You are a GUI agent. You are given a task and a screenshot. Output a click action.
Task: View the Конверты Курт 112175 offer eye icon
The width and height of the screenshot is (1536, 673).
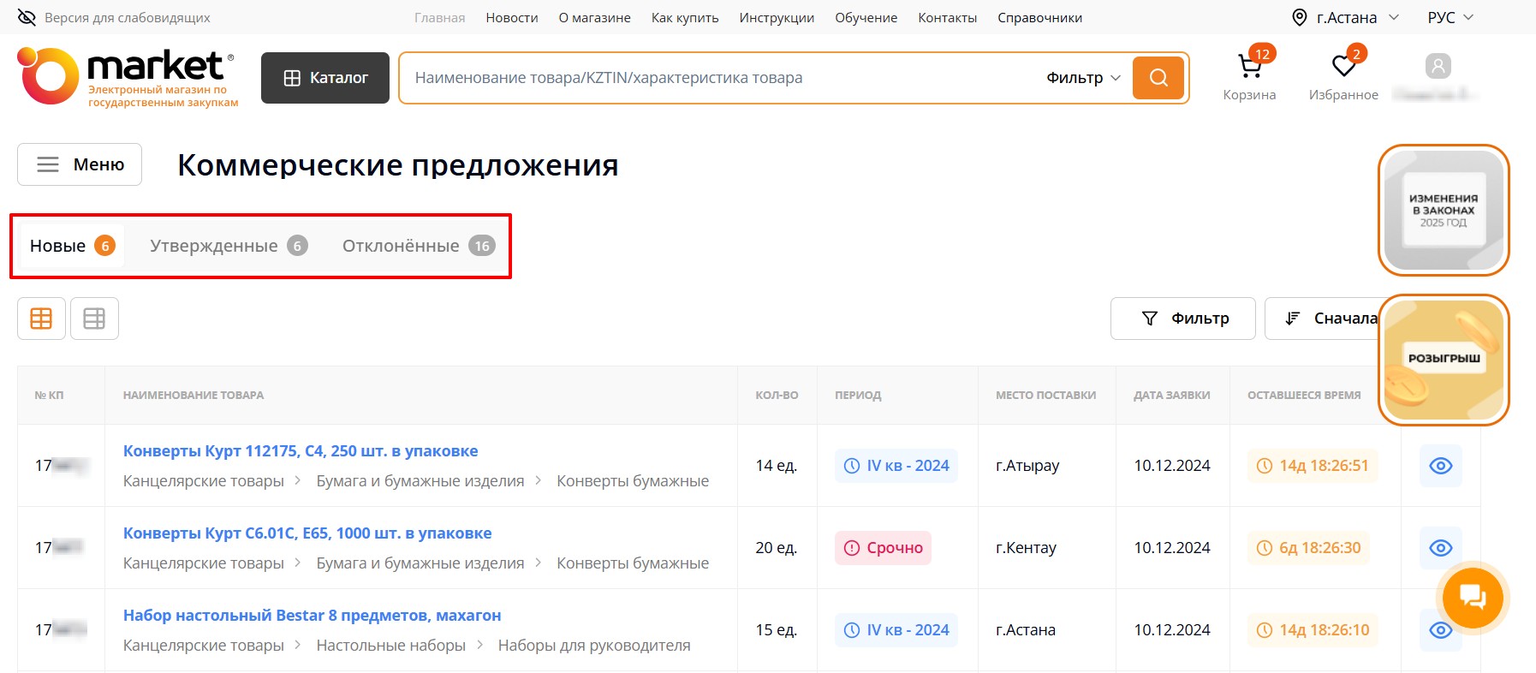pos(1440,466)
